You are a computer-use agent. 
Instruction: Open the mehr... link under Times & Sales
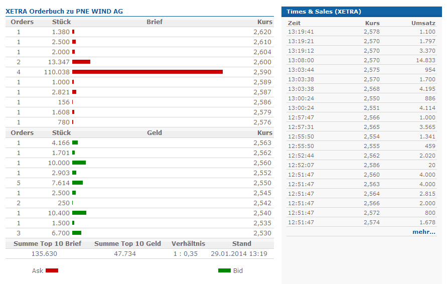423,232
